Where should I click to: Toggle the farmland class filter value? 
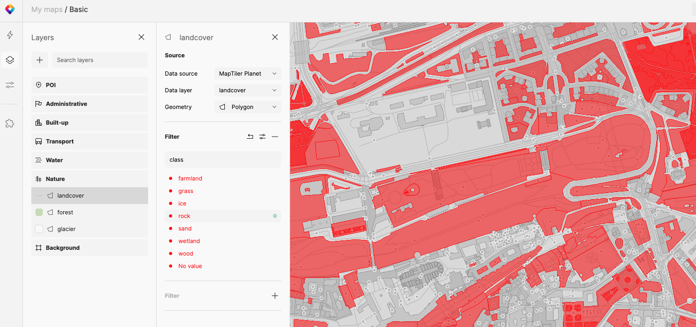pyautogui.click(x=190, y=178)
